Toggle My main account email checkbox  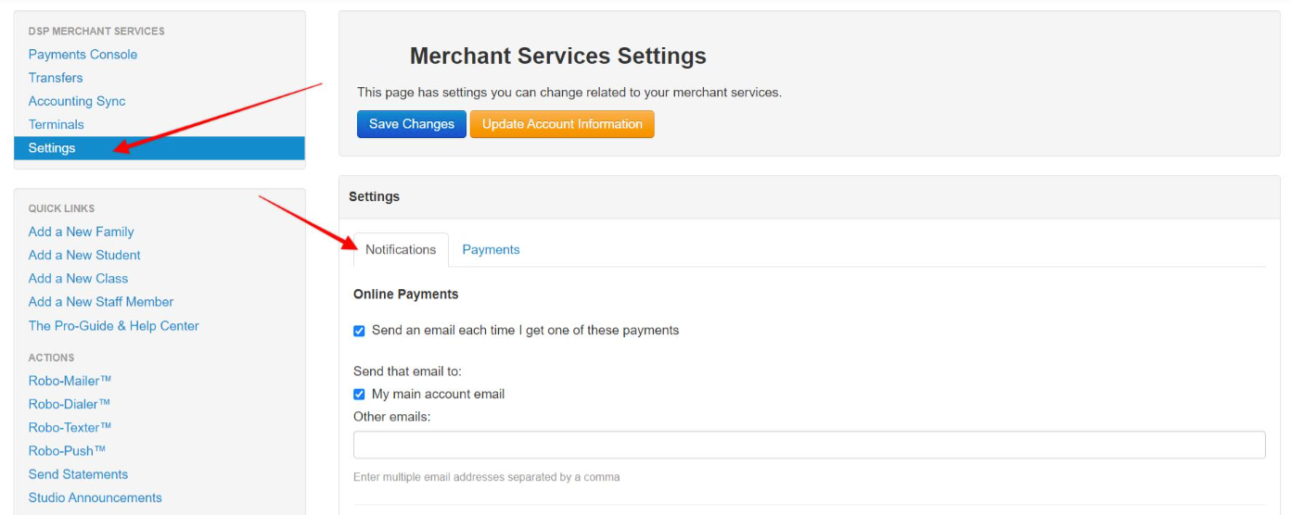tap(359, 395)
